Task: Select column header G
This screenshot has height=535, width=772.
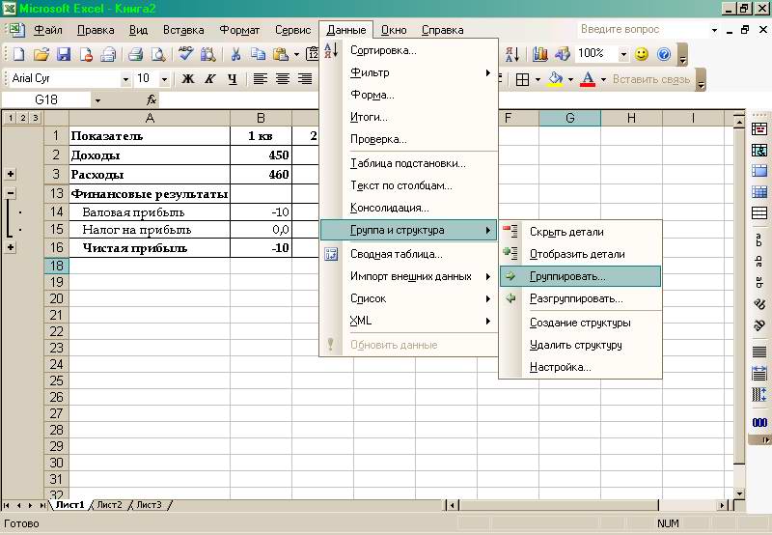Action: (569, 118)
